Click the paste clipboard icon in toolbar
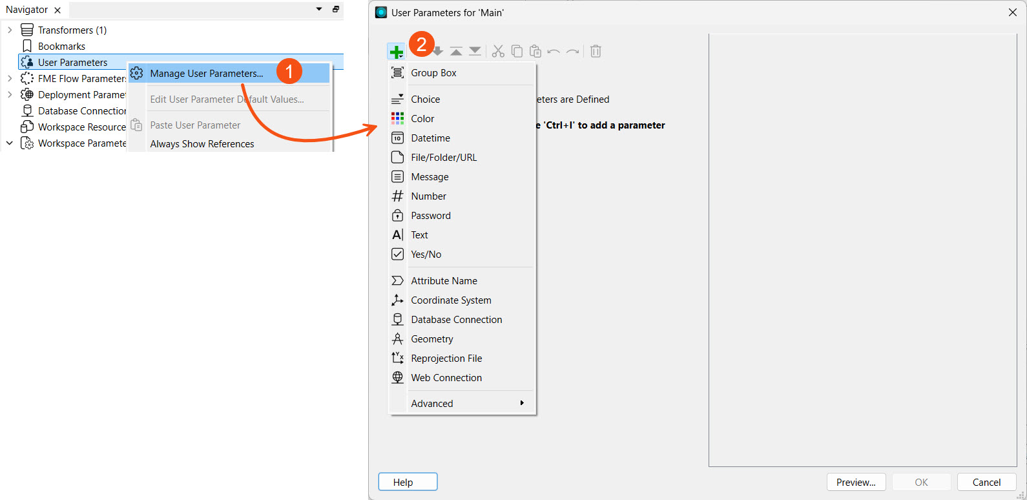Screen dimensions: 1027x500 535,52
